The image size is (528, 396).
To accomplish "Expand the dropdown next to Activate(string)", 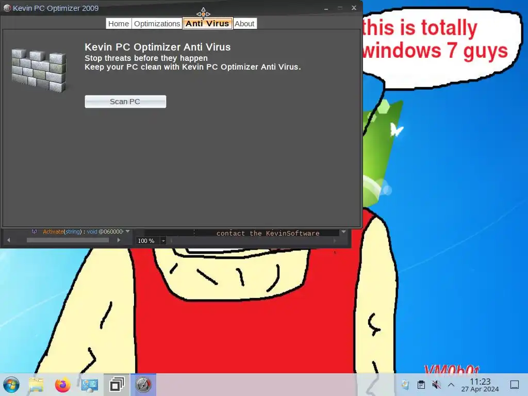I will [128, 232].
